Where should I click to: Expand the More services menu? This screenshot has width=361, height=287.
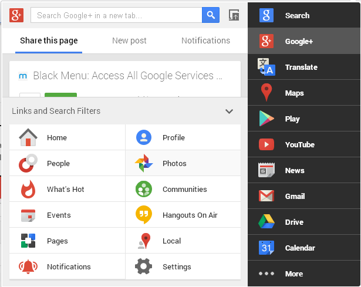[267, 274]
